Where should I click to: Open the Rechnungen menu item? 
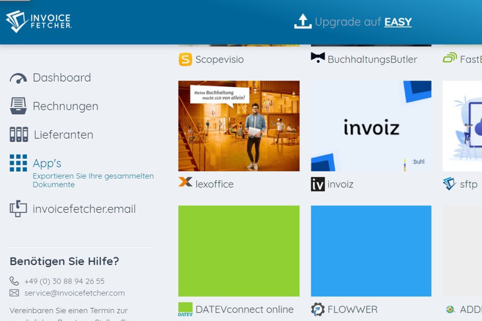click(65, 106)
